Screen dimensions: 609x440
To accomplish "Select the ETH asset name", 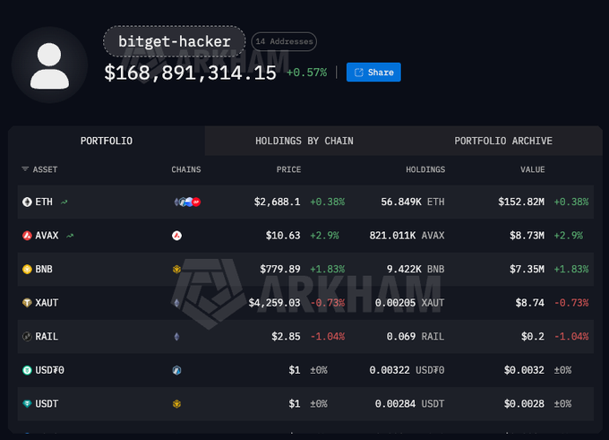I will point(44,202).
